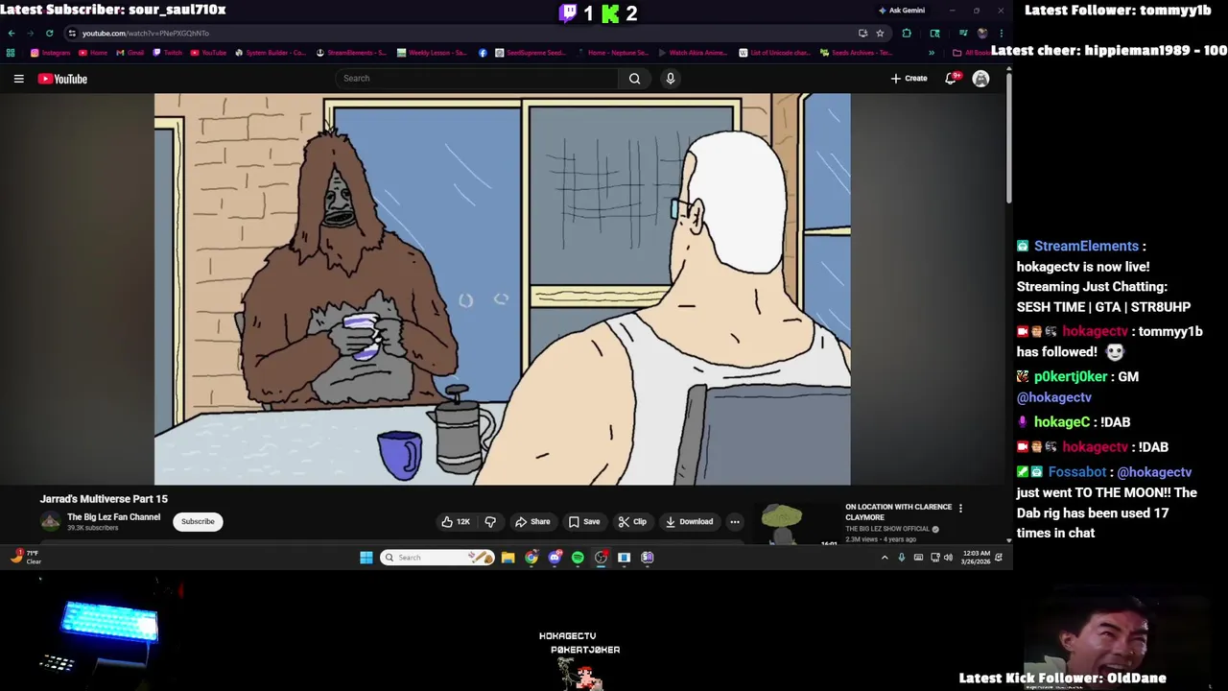Click the browser back arrow
Screen dimensions: 1228x691
tap(12, 33)
